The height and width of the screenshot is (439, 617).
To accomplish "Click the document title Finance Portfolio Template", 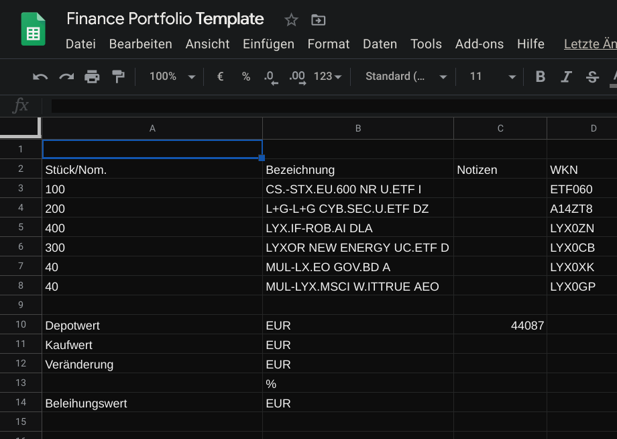I will click(165, 19).
